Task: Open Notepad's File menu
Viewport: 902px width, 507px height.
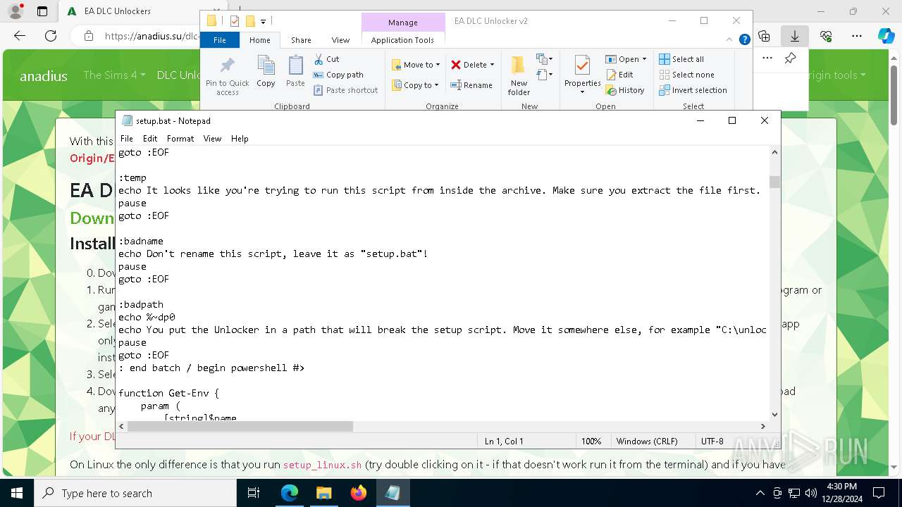Action: [127, 139]
